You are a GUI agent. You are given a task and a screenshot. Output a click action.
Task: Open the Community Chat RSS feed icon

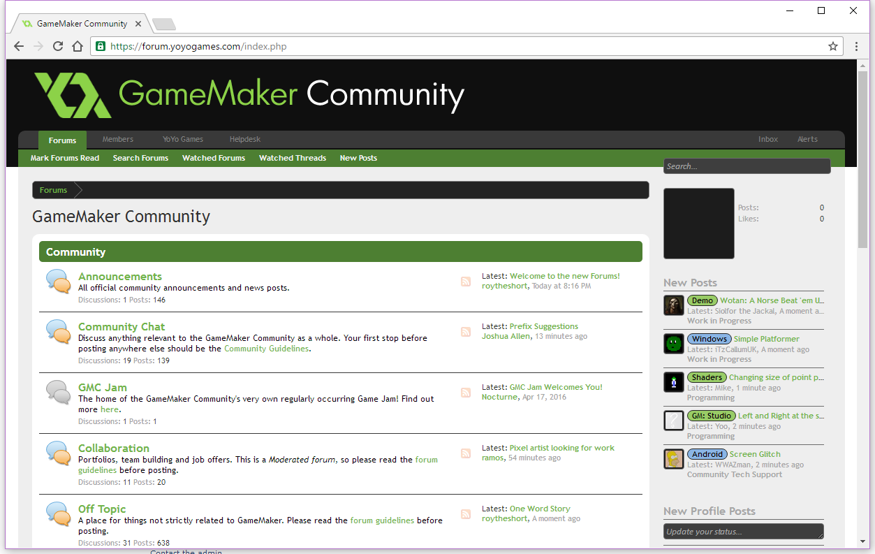466,332
